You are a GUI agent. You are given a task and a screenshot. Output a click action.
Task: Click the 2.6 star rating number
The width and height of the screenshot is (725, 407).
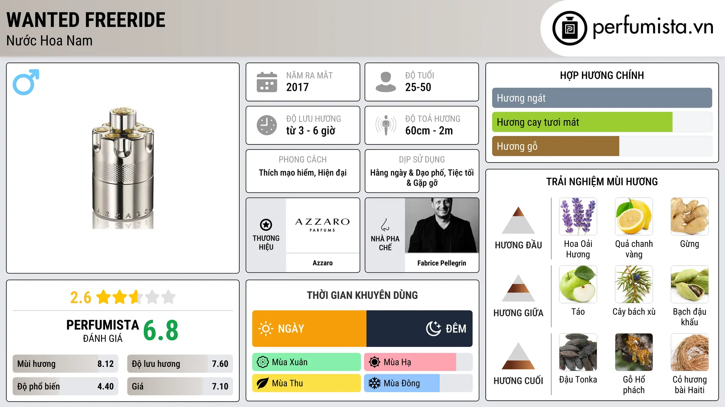[x=81, y=297]
